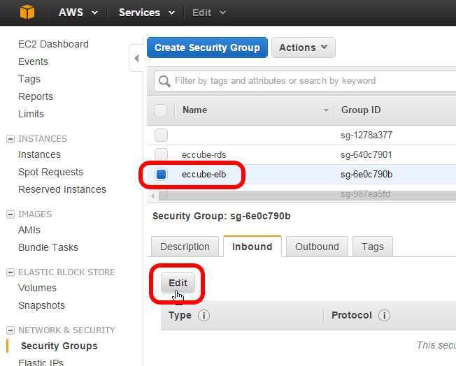Click group ID sg-640c7901
Viewport: 456px width, 366px height.
point(366,154)
